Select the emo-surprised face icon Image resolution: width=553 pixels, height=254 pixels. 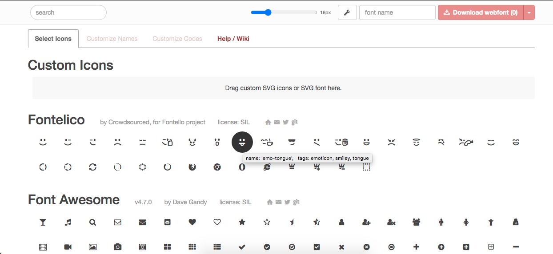(217, 142)
